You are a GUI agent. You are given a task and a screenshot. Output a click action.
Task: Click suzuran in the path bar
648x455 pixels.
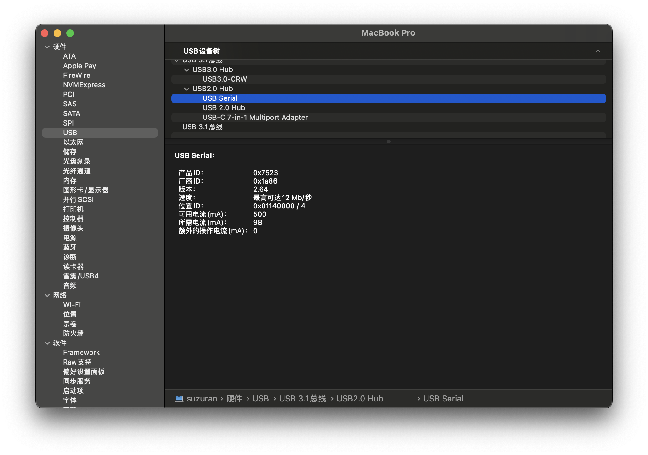click(202, 399)
